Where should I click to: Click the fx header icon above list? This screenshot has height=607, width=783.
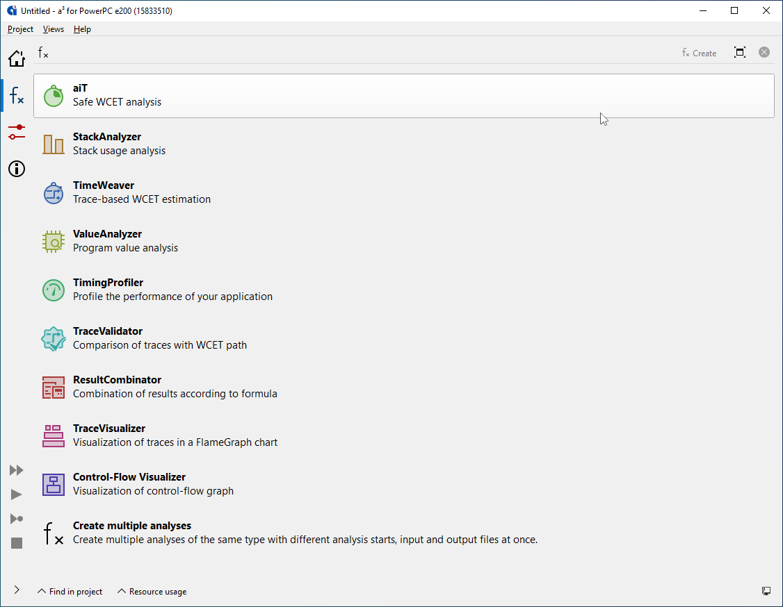pyautogui.click(x=43, y=52)
